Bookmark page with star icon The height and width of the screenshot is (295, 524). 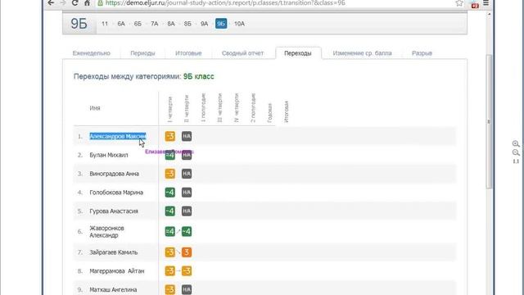tap(459, 3)
